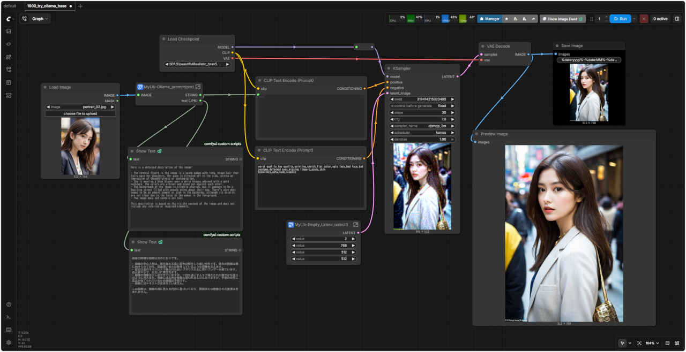The width and height of the screenshot is (686, 352).
Task: Switch to the default workflow tab
Action: click(x=10, y=6)
